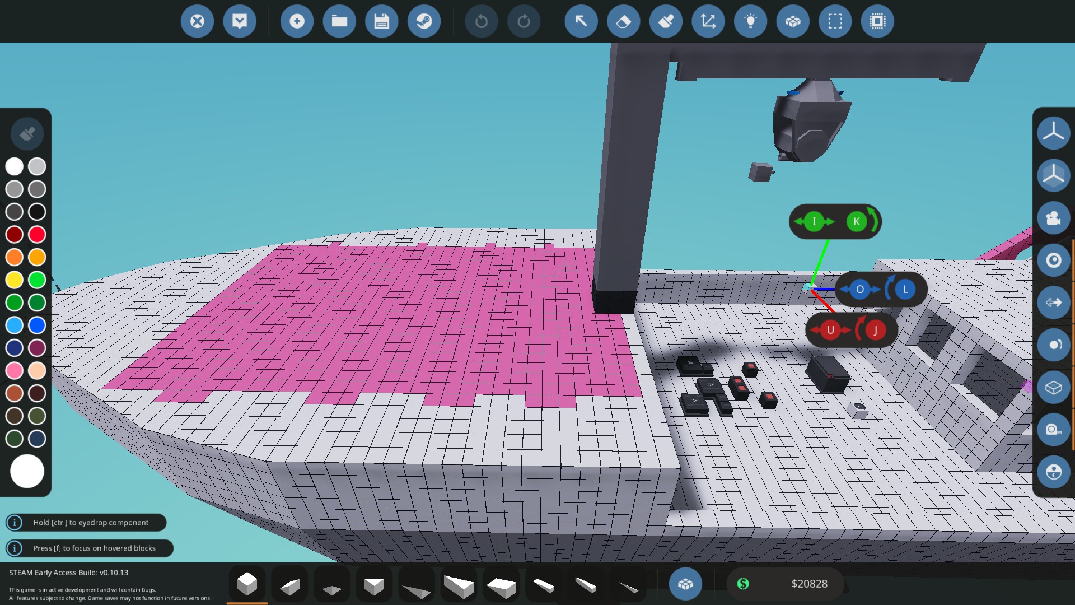Viewport: 1075px width, 605px height.
Task: Open the Steam Workshop icon in toolbar
Action: click(424, 21)
